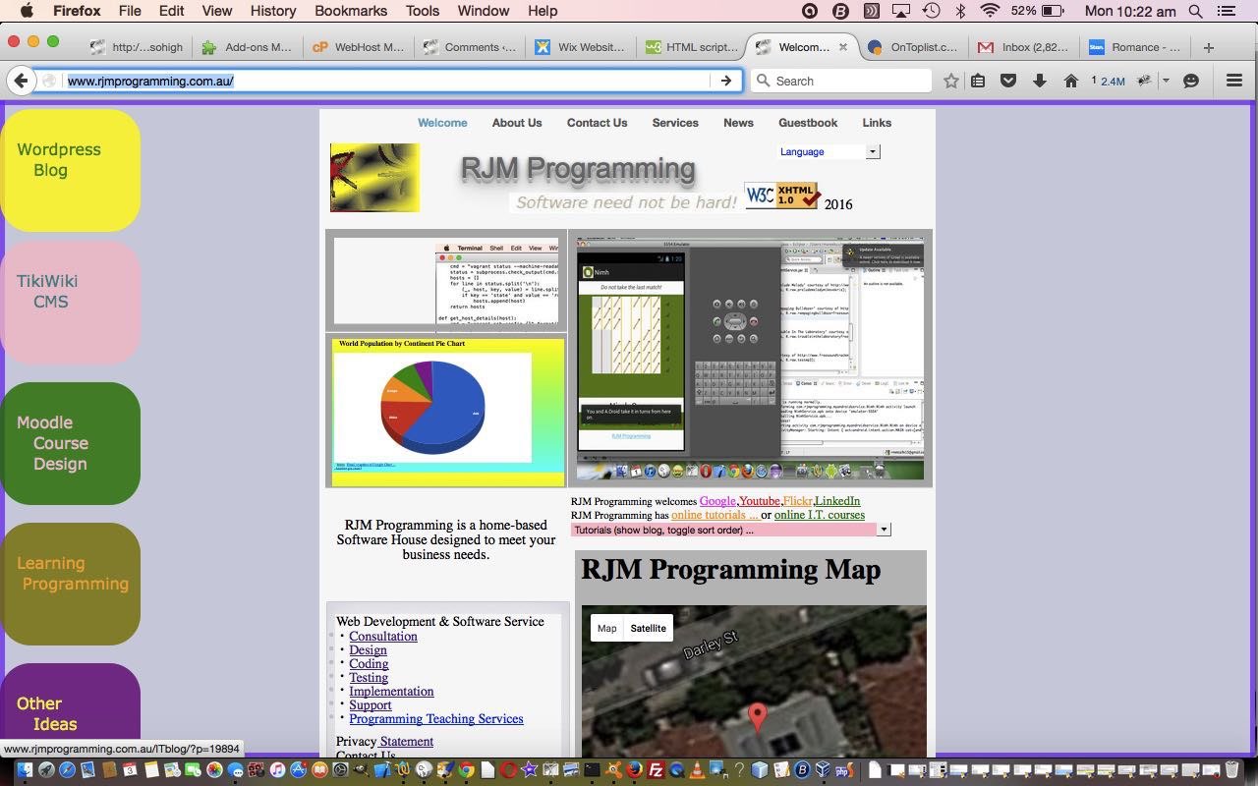This screenshot has width=1258, height=786.
Task: Click the Consultation link
Action: (x=383, y=637)
